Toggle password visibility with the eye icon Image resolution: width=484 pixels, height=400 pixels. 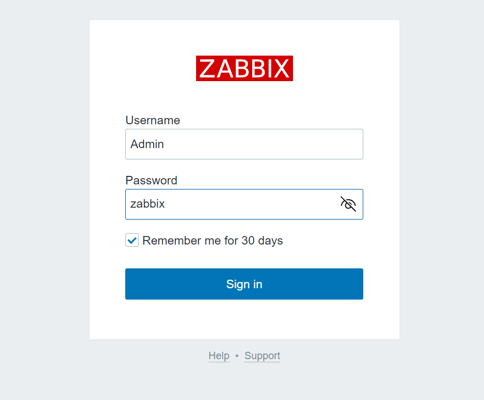[348, 204]
